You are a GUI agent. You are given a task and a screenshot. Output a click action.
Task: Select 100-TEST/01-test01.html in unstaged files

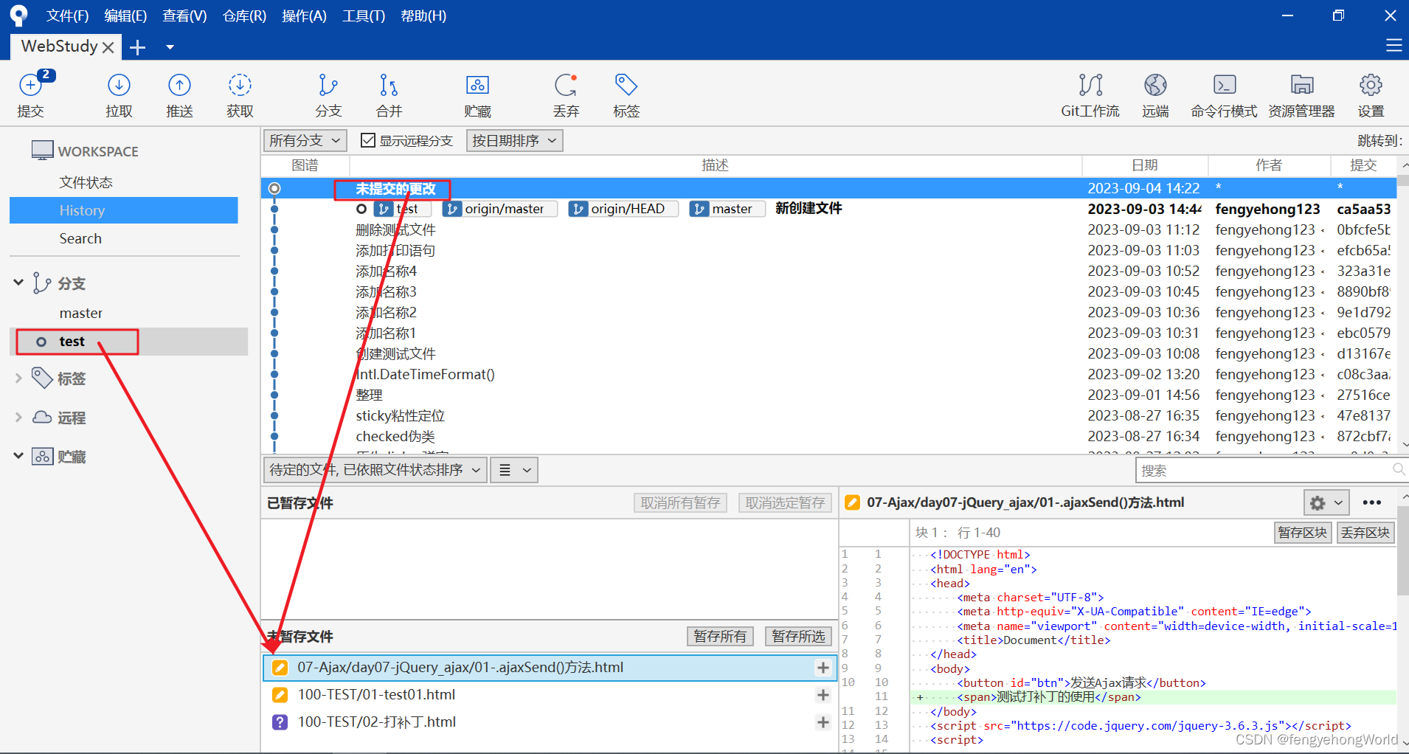point(550,695)
